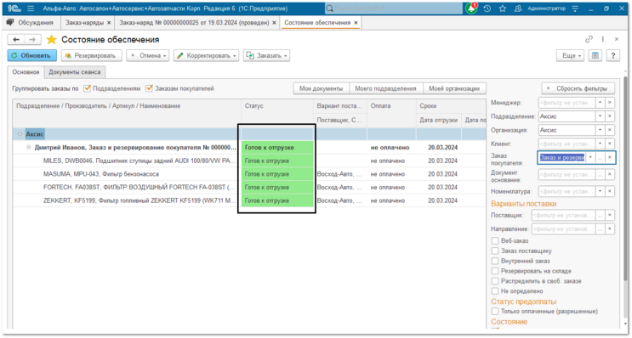Screen dimensions: 632x338
Task: Clear the Поставщик filter
Action: pyautogui.click(x=610, y=215)
